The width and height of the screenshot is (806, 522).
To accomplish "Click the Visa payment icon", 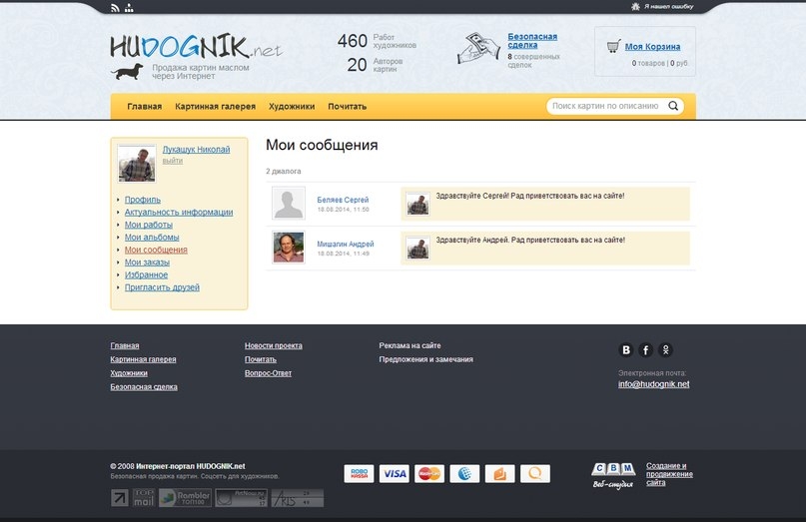I will (395, 473).
